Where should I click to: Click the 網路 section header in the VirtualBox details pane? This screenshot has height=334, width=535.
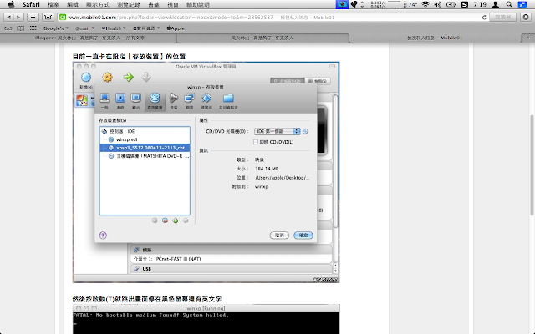click(x=231, y=250)
